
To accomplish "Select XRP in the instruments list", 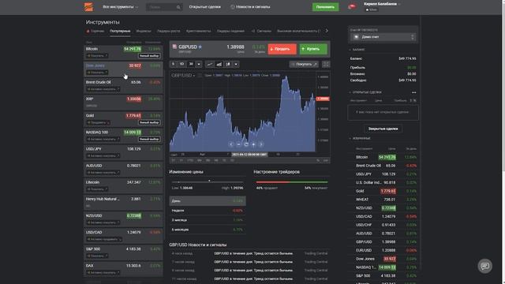I will tap(123, 103).
